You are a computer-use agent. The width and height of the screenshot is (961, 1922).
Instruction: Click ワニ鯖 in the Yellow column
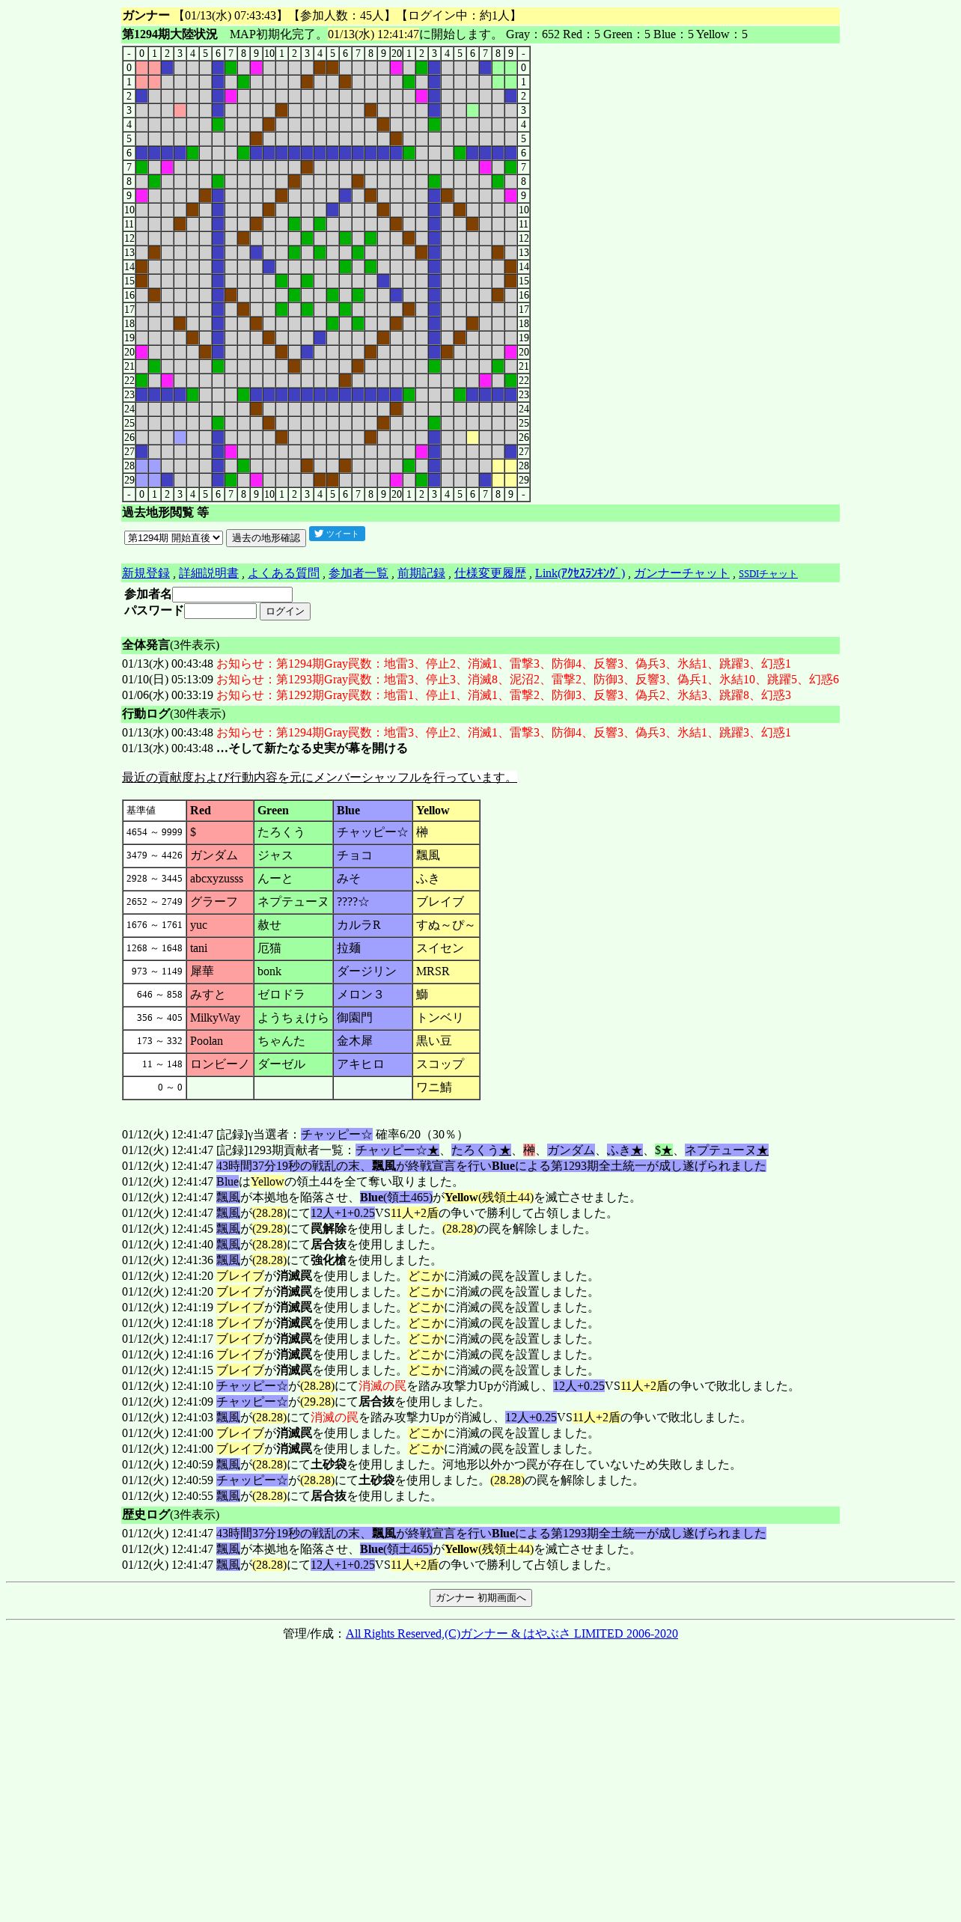click(x=446, y=1087)
